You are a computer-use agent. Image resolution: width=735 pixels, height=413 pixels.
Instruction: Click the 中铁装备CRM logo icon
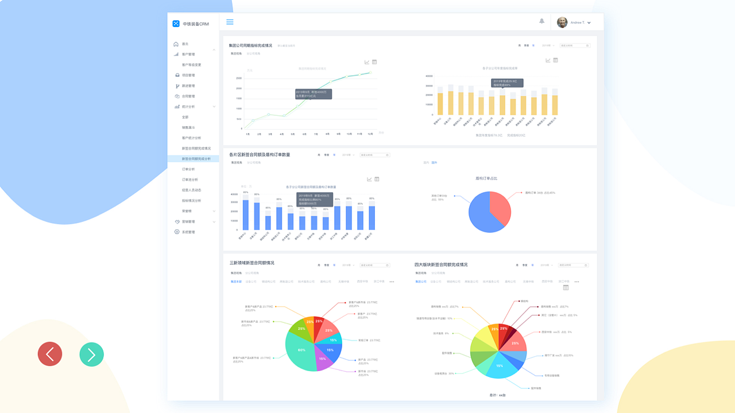click(x=176, y=24)
